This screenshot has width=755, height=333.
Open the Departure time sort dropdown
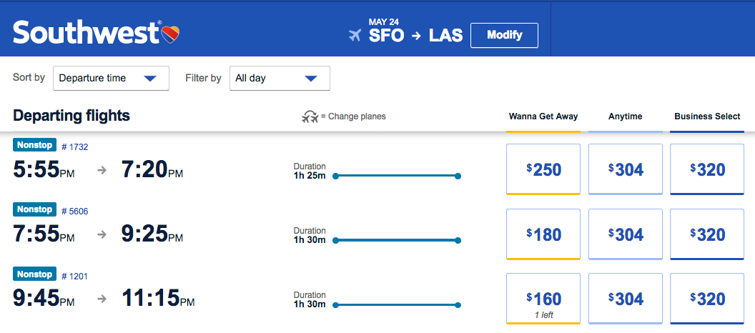[111, 79]
